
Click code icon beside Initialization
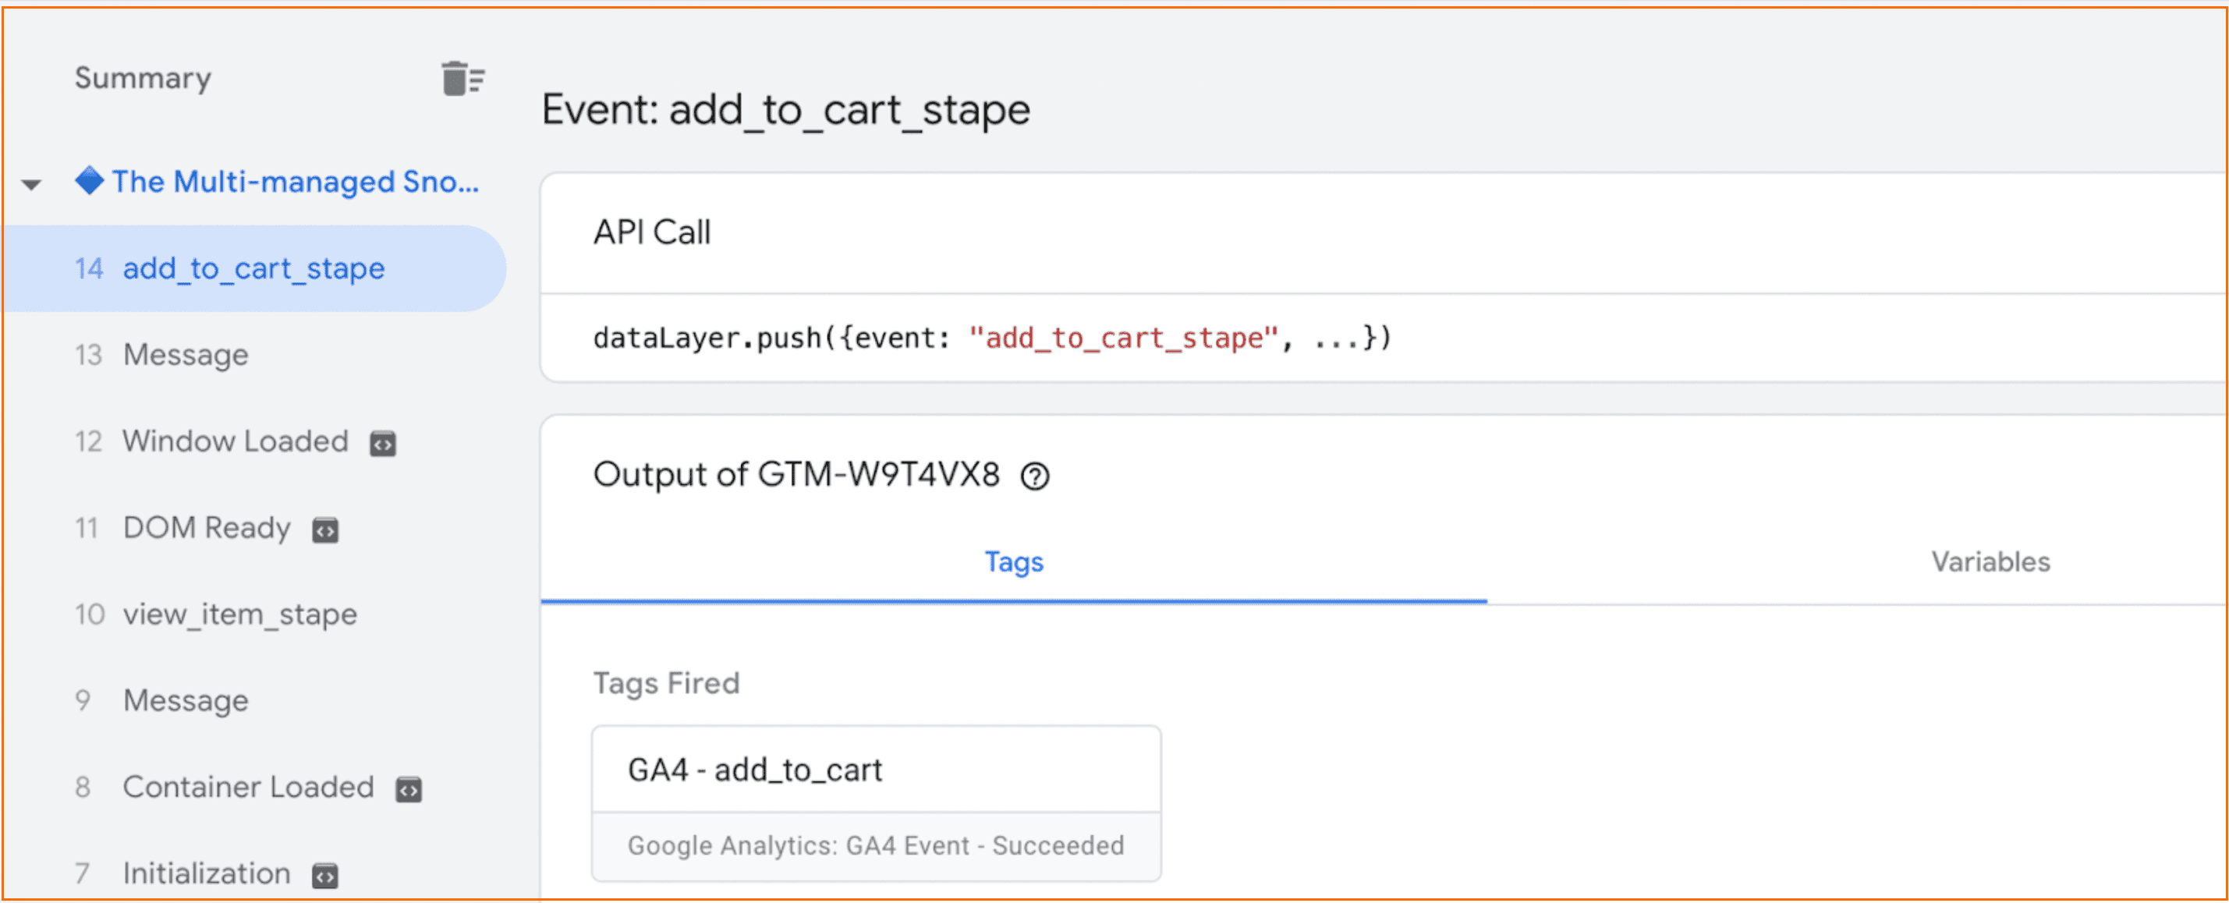[325, 876]
